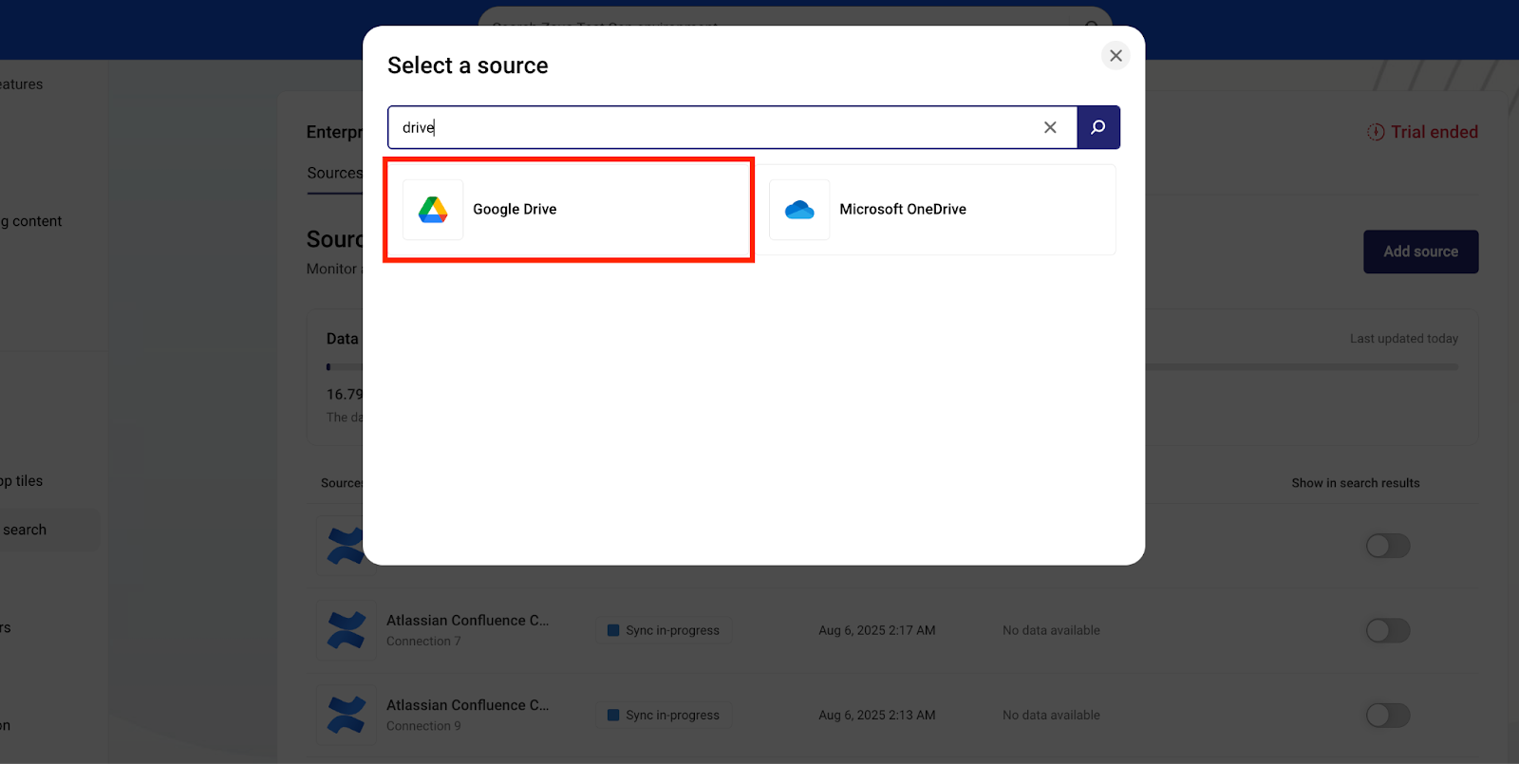Enable search results for Connection 9
This screenshot has height=764, width=1519.
tap(1387, 715)
